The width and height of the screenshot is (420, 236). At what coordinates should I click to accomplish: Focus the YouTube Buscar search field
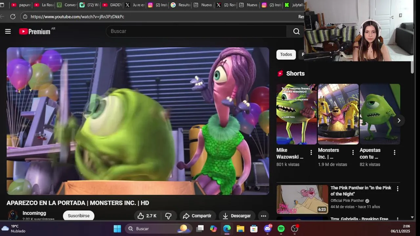(196, 31)
